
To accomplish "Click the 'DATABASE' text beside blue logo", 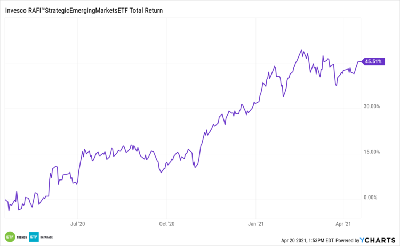I will click(49, 237).
